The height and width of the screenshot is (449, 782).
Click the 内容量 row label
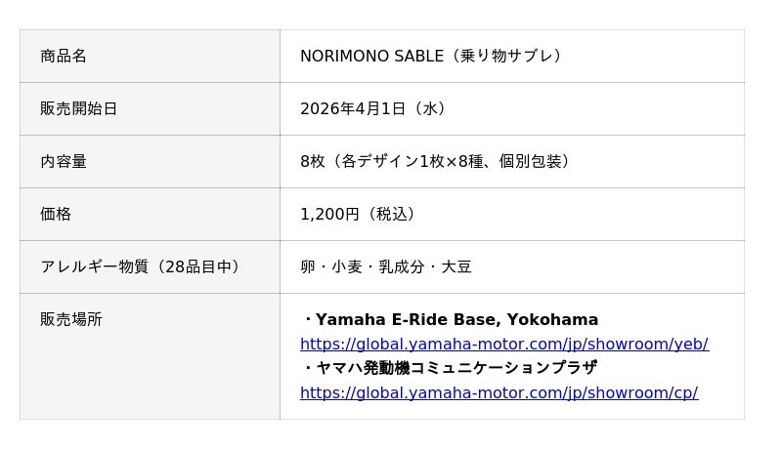[x=64, y=161]
